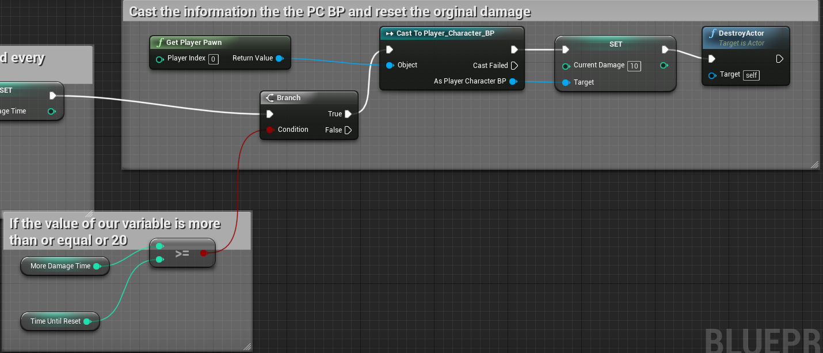Click the Branch node's True execution pin
This screenshot has width=823, height=353.
[348, 114]
